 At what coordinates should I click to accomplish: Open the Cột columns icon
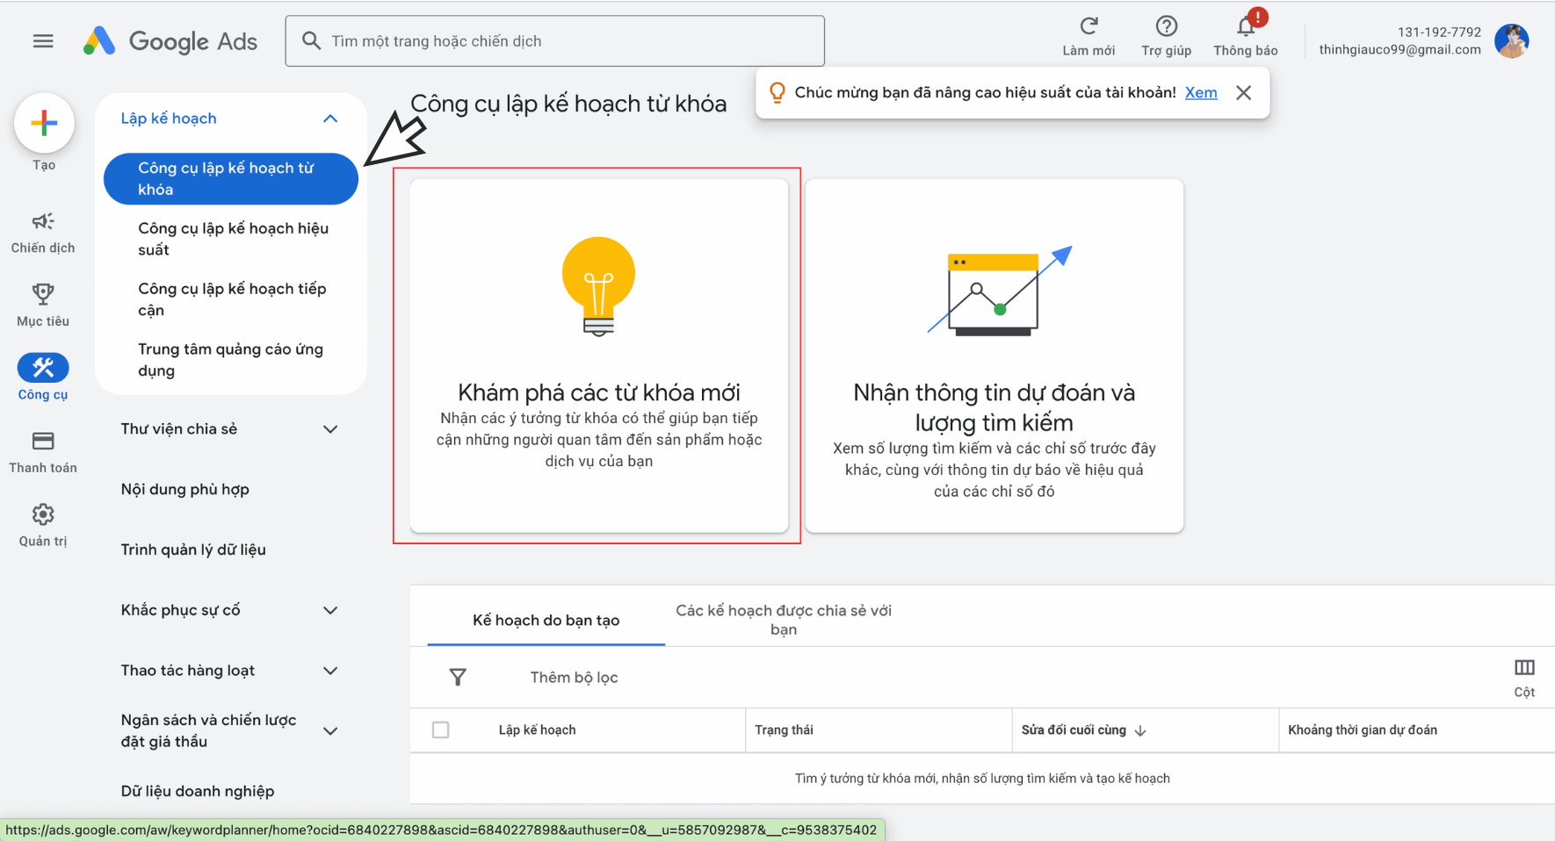click(x=1524, y=668)
